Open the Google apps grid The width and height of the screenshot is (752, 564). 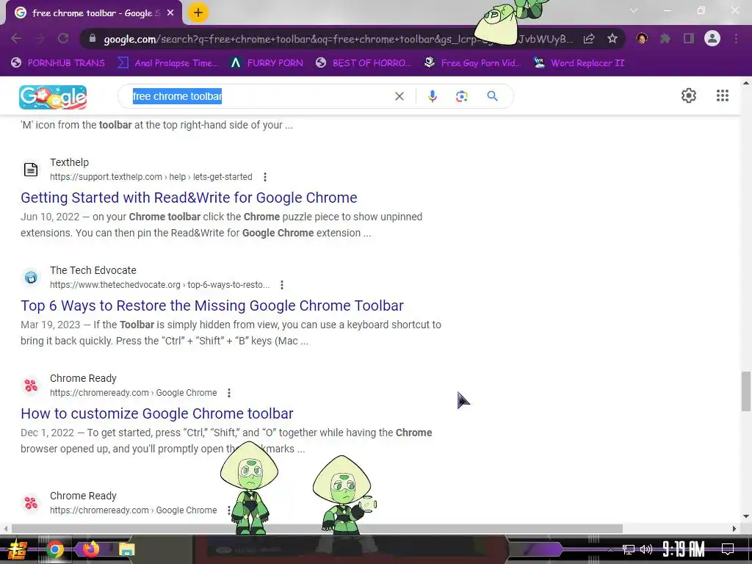point(723,95)
